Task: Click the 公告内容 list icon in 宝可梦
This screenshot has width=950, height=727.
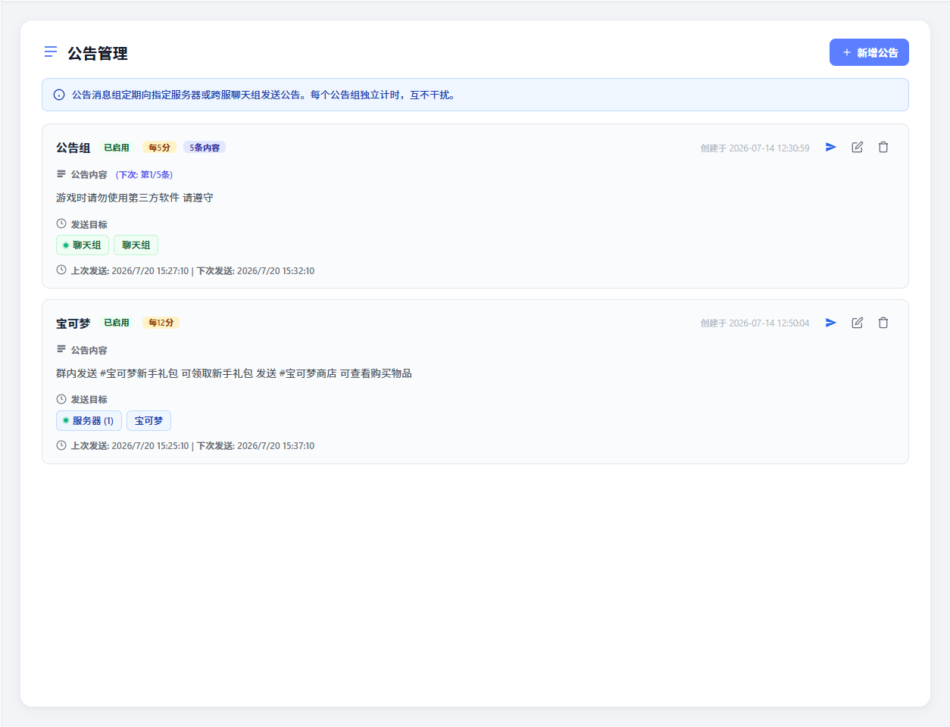Action: point(61,349)
